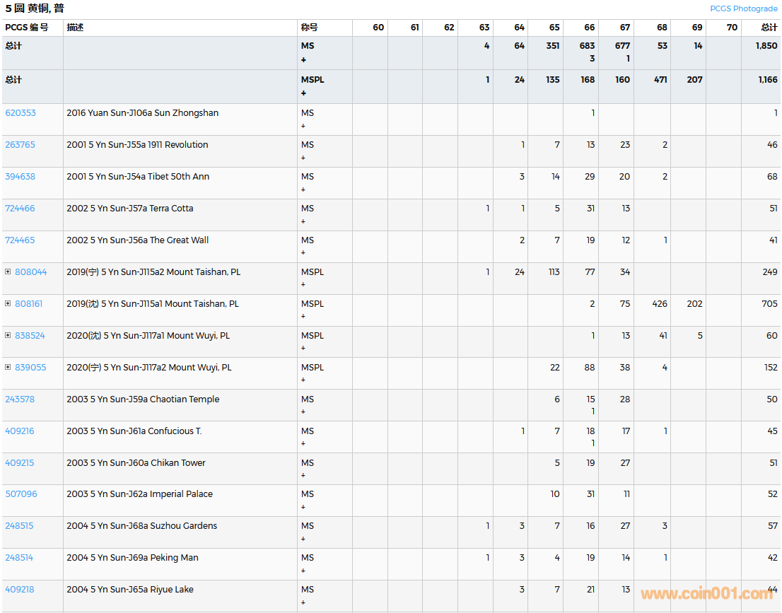Expand the 808161 Mount Taishan row
Screen dimensions: 782x613
(8, 304)
